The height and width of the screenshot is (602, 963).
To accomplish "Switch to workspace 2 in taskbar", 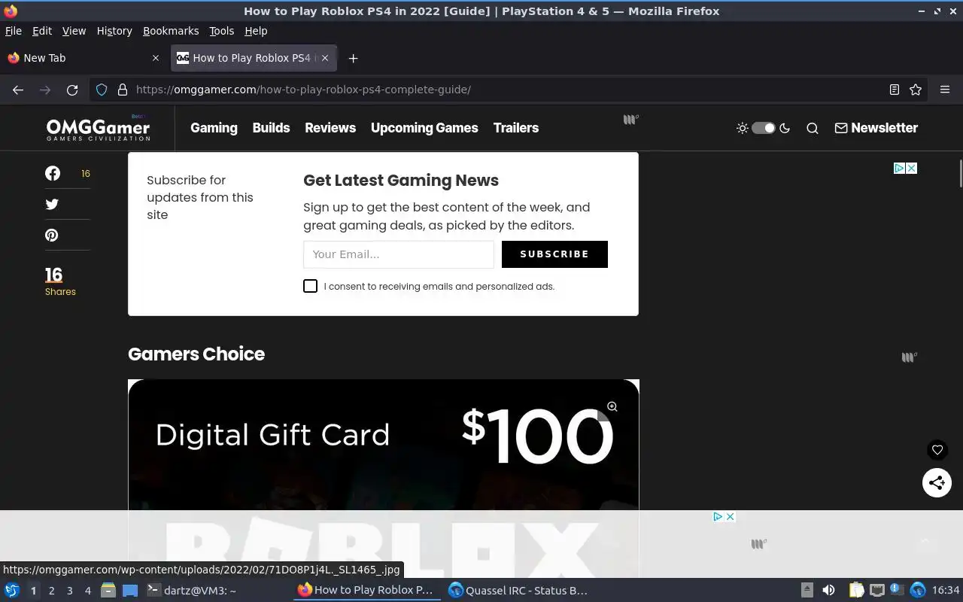I will (x=51, y=591).
